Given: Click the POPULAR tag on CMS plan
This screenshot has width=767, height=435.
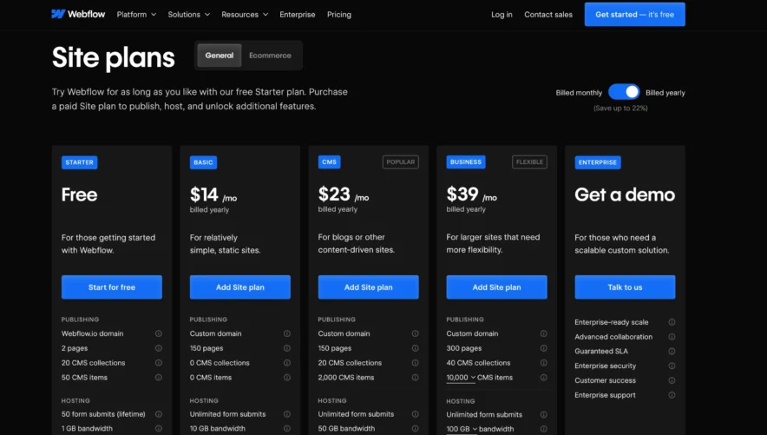Looking at the screenshot, I should (401, 162).
